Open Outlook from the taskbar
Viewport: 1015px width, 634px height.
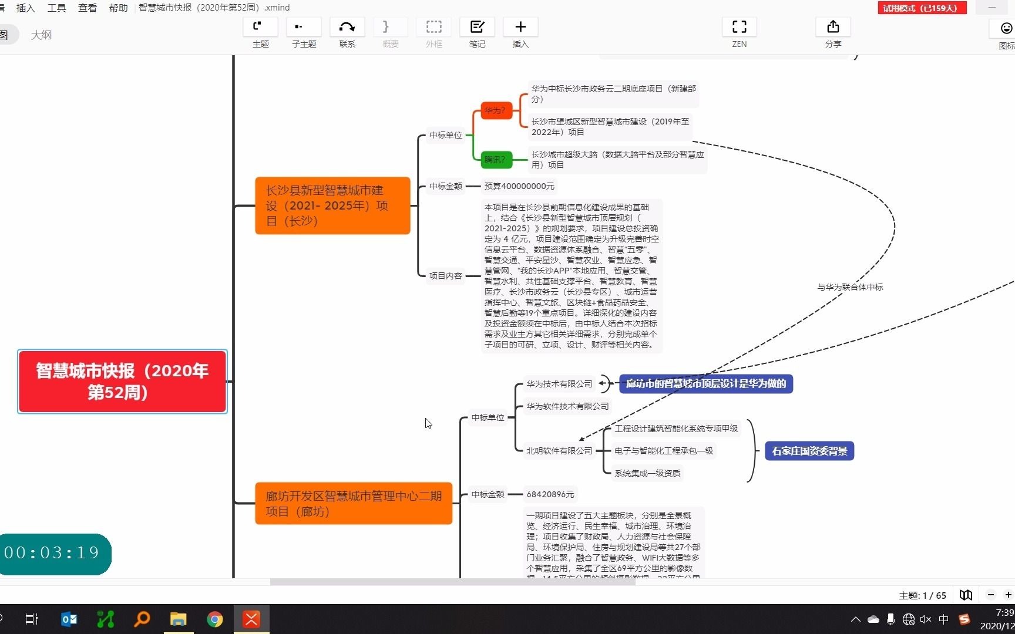pyautogui.click(x=69, y=619)
